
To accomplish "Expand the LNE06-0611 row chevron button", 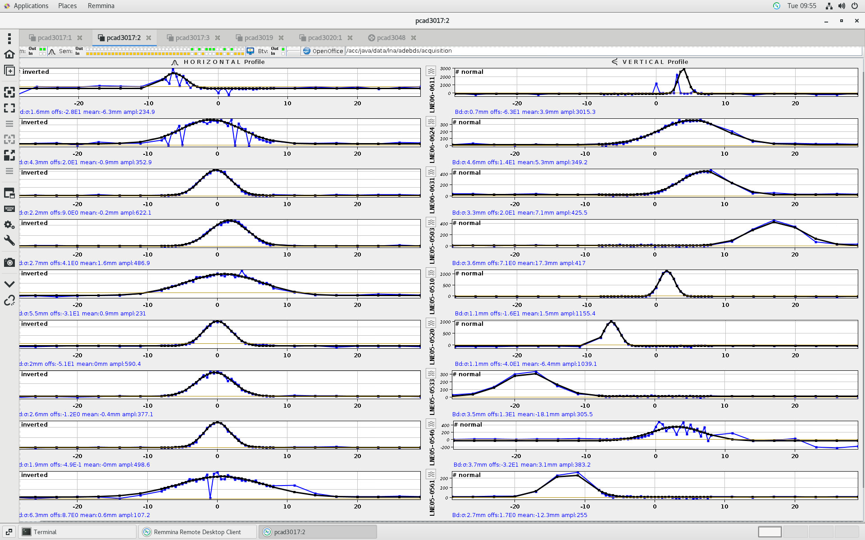I will click(431, 71).
